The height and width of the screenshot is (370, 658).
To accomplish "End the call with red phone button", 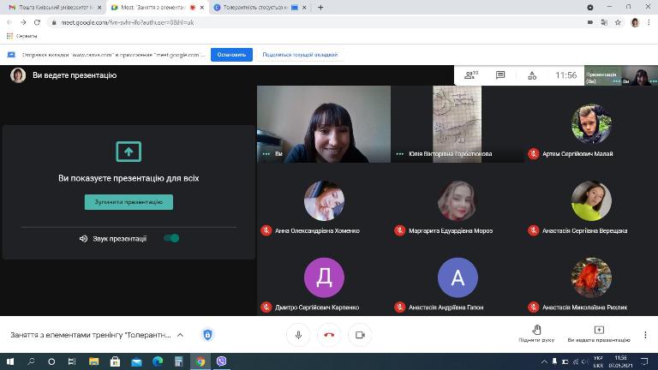I will (x=329, y=335).
